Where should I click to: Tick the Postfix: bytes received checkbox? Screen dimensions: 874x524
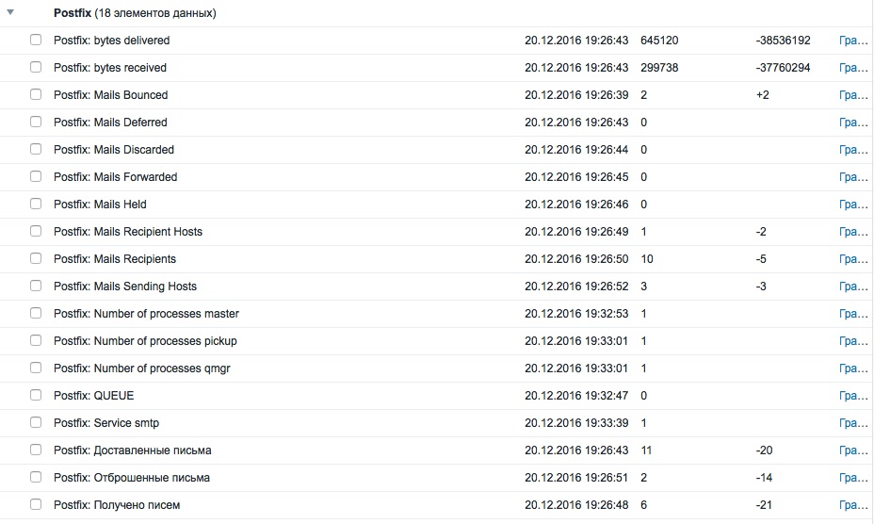36,68
